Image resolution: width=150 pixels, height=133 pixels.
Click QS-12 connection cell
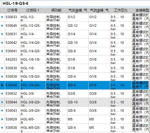[x=73, y=26]
